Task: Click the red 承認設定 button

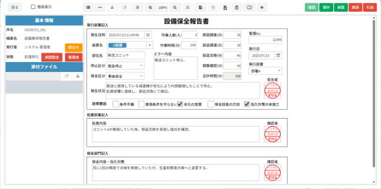Action: coord(52,57)
